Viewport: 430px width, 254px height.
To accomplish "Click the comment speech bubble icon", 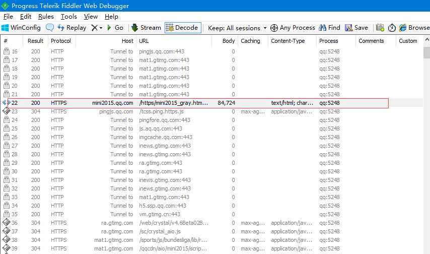I will (x=50, y=28).
